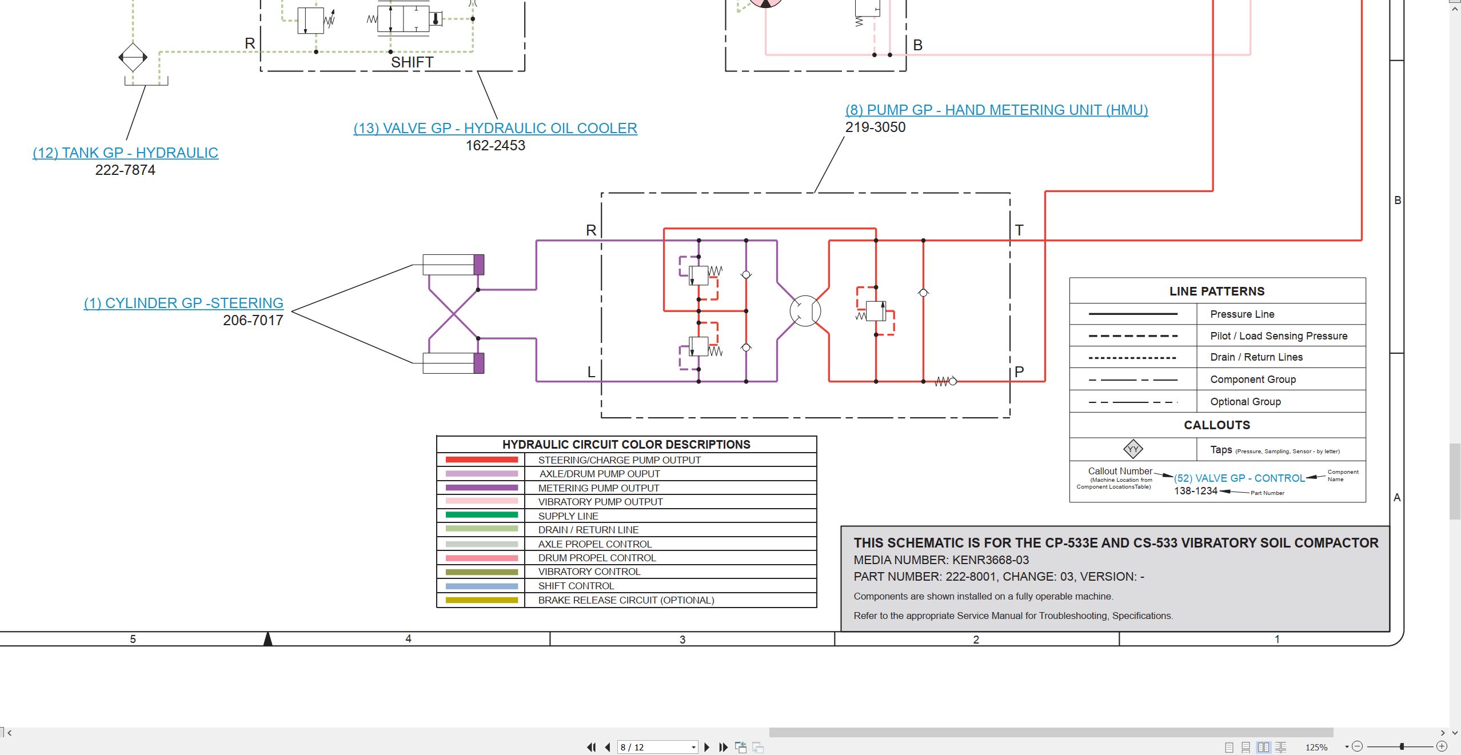Switch to facing pages view

point(1263,747)
